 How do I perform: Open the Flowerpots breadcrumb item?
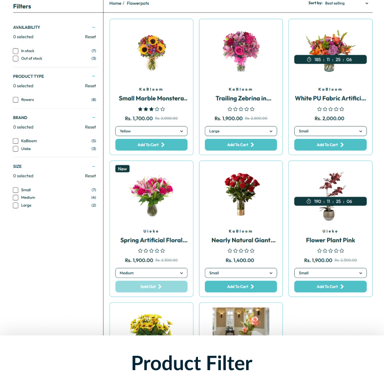138,3
